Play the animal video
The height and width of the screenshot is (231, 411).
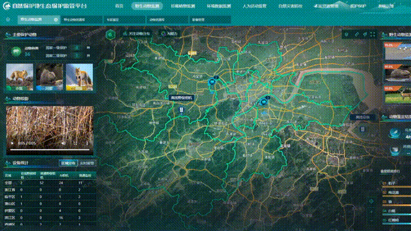[x=12, y=143]
